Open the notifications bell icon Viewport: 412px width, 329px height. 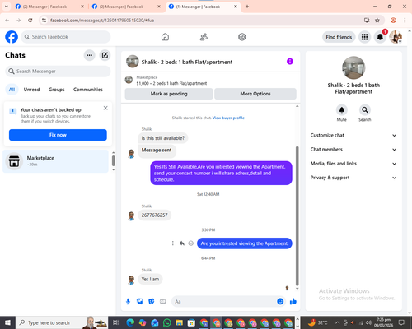pyautogui.click(x=380, y=37)
